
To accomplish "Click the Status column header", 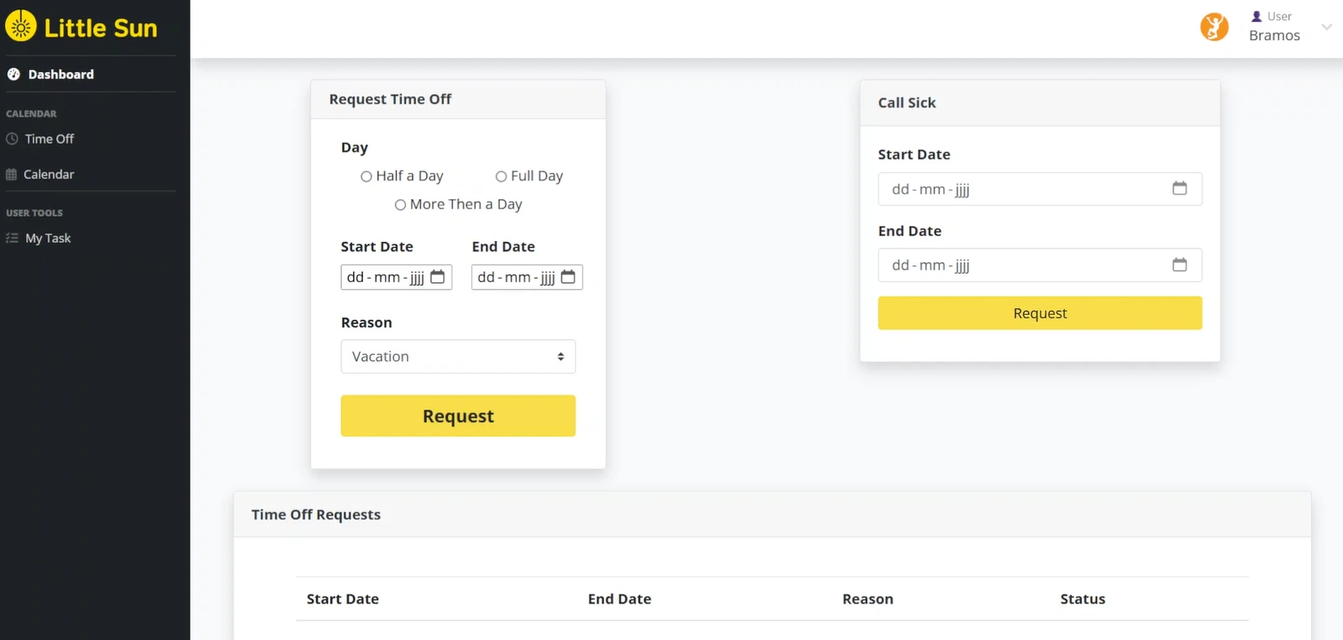I will coord(1082,599).
